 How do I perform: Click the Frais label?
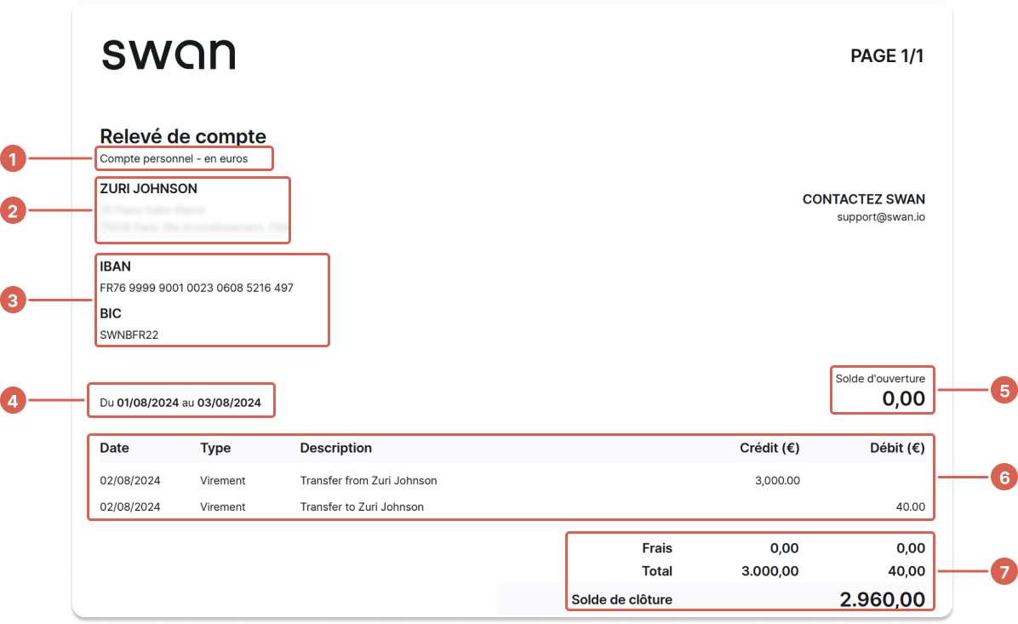[x=657, y=548]
